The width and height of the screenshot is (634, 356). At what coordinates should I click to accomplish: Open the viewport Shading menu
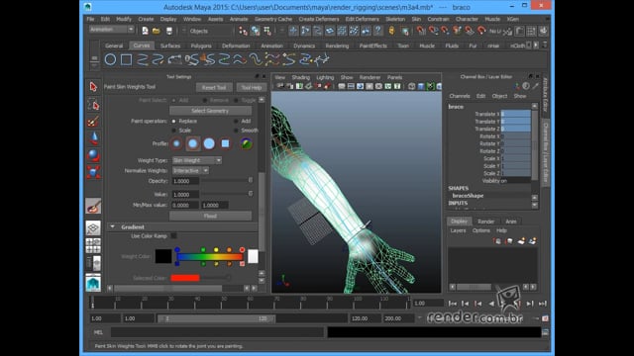click(x=300, y=77)
